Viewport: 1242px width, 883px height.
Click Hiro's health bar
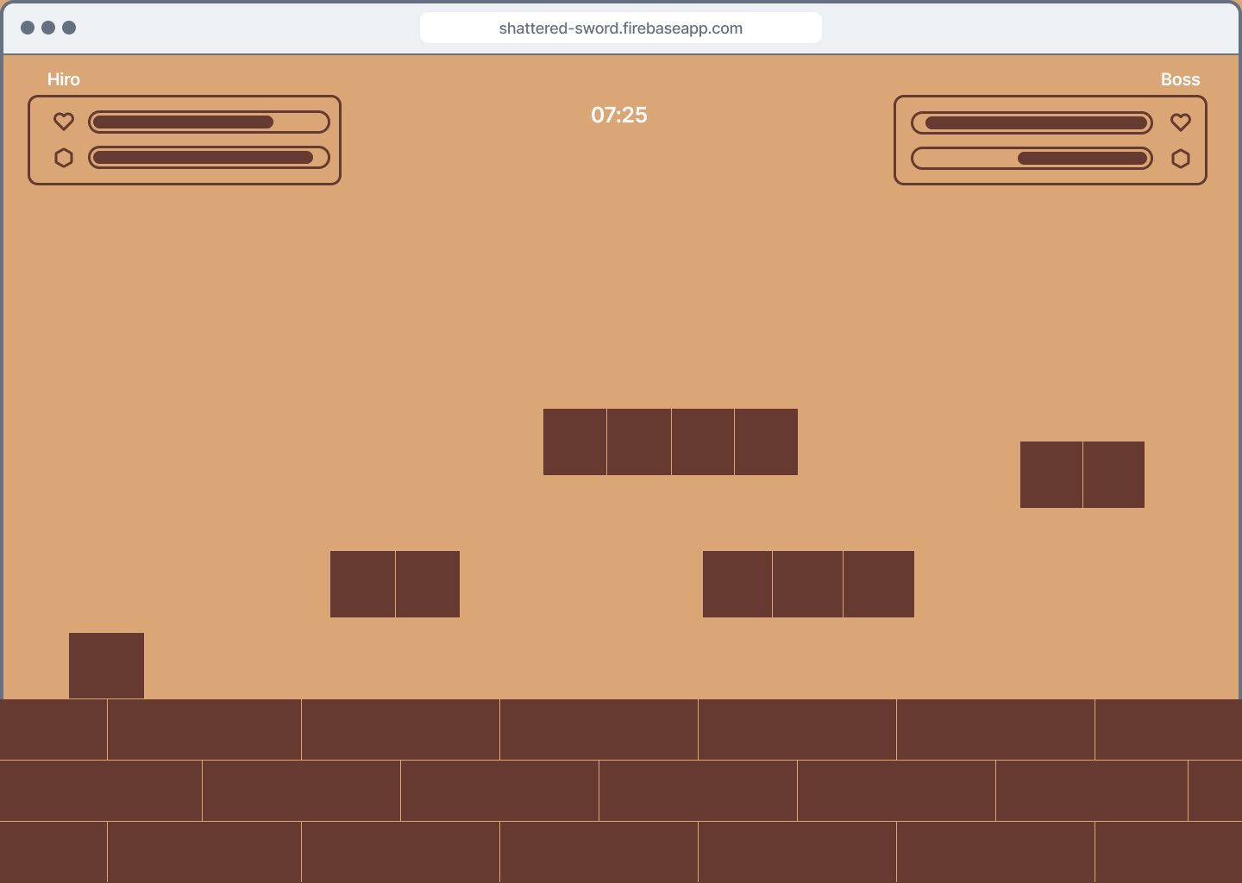click(x=209, y=122)
